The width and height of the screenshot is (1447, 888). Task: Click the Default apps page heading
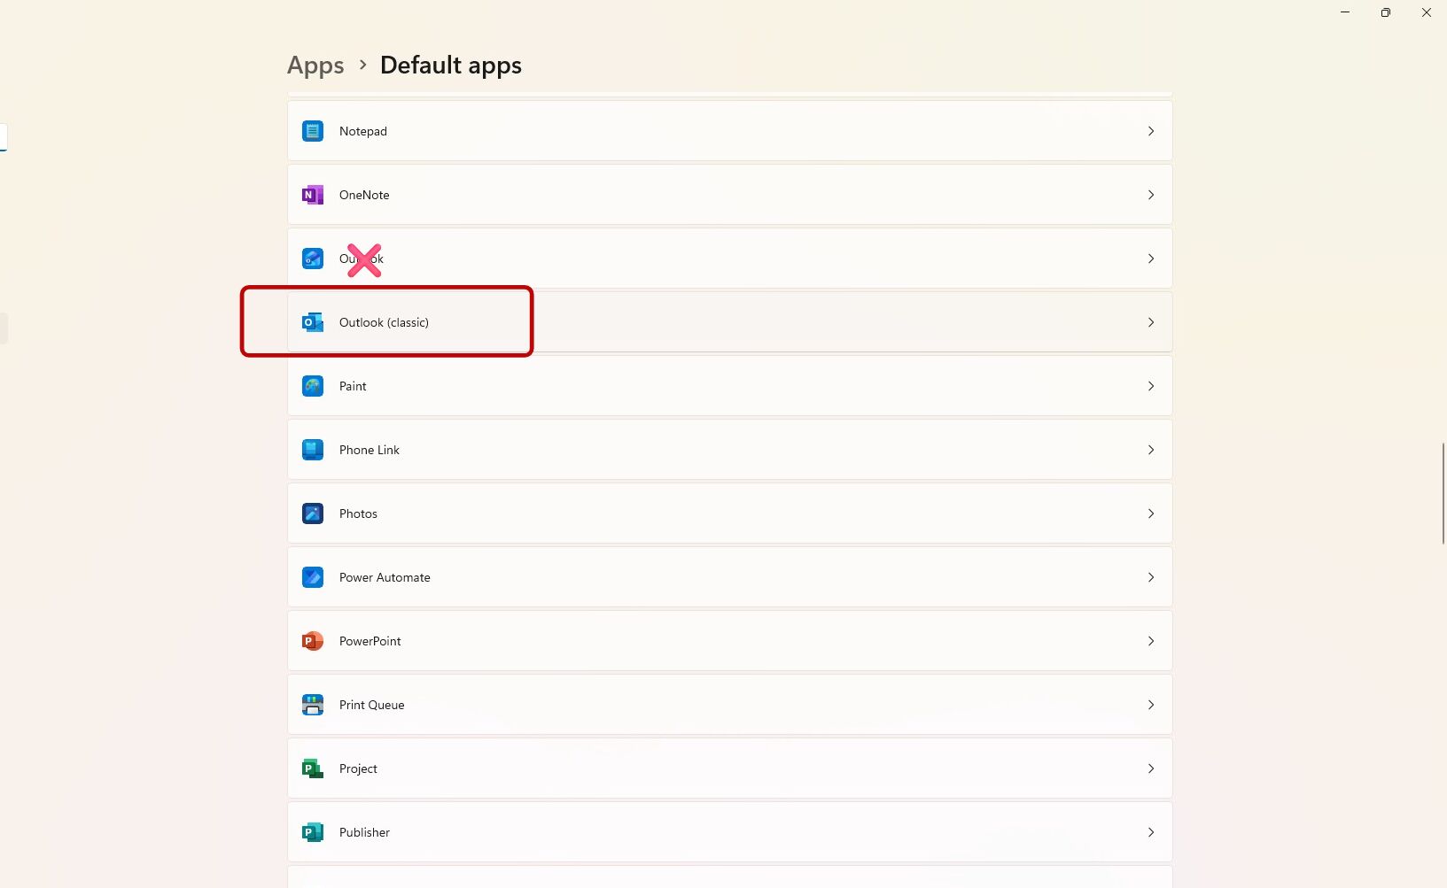(x=451, y=66)
